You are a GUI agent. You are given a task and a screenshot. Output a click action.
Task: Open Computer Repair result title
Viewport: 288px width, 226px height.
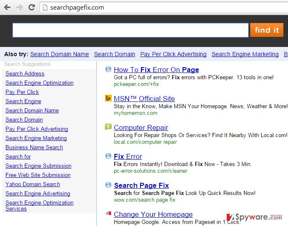coord(141,127)
